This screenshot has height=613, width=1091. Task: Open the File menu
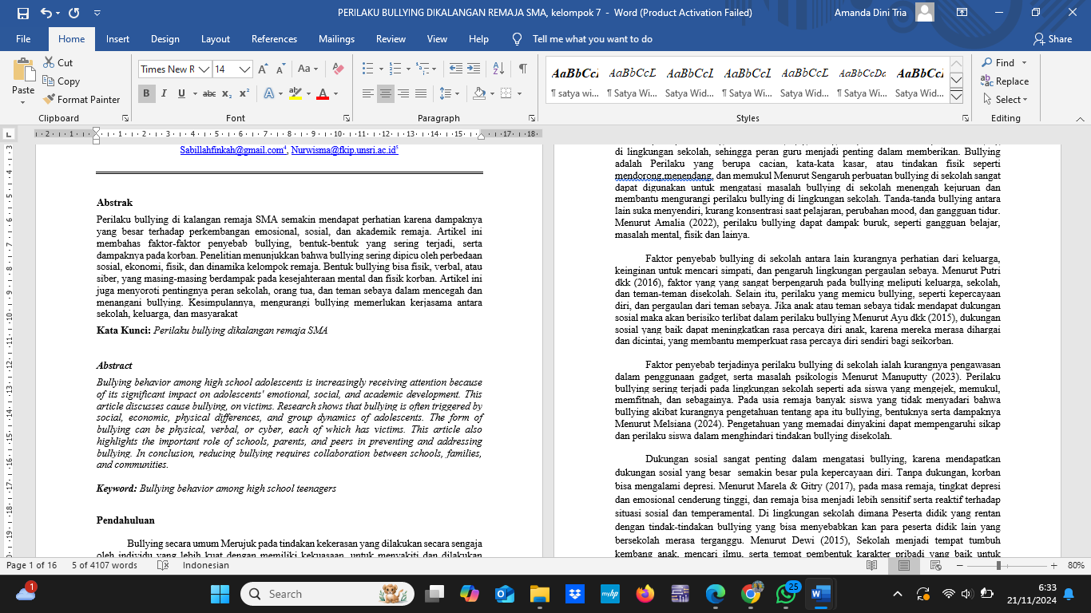point(23,38)
